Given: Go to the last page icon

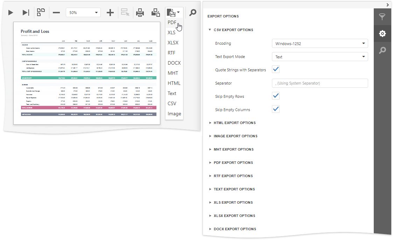Looking at the screenshot, I should point(26,13).
